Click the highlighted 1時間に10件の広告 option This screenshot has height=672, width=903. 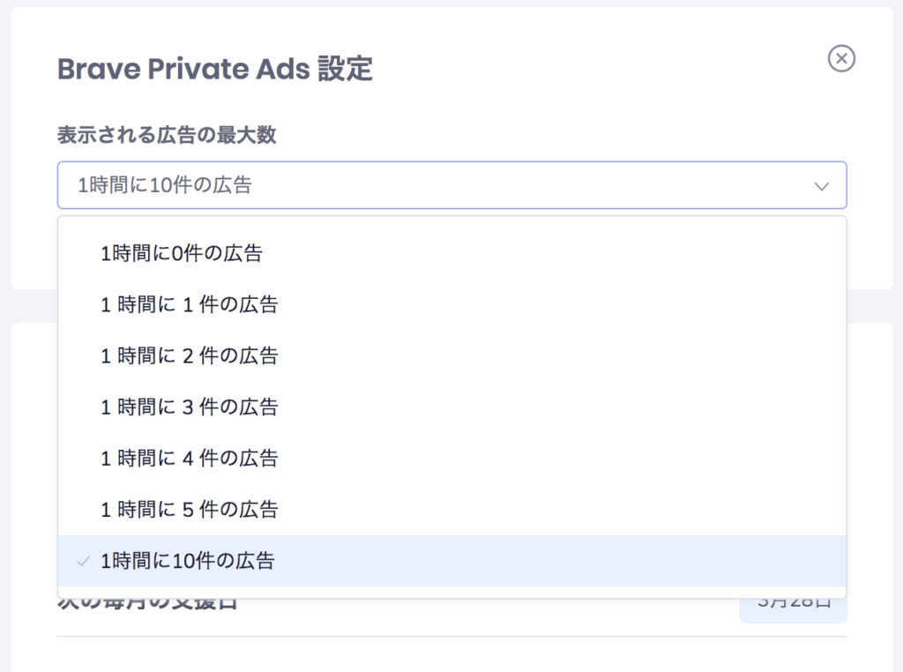(x=451, y=560)
